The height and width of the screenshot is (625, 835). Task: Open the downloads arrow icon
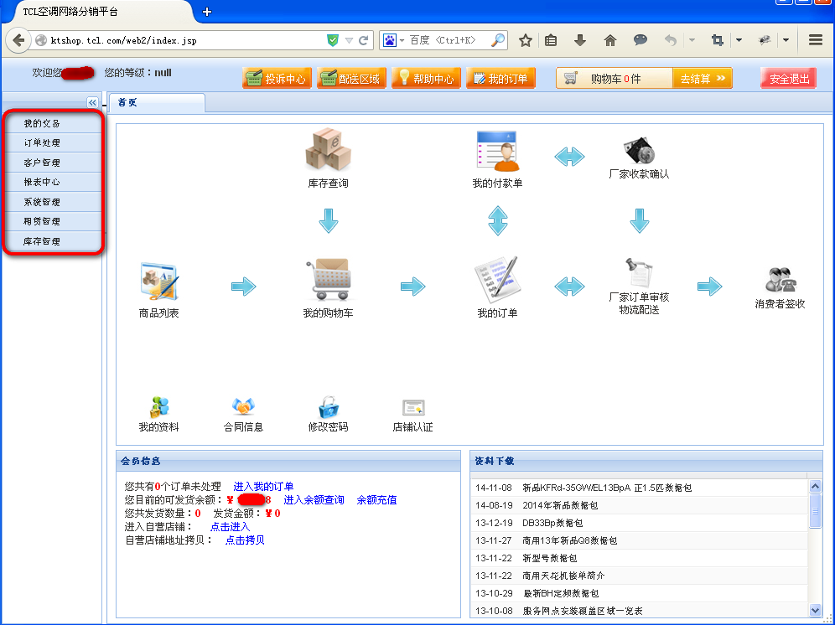click(580, 40)
